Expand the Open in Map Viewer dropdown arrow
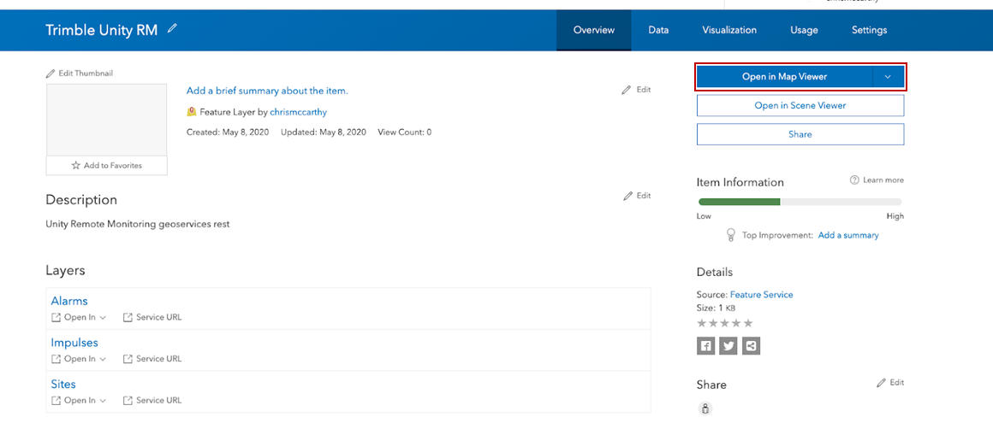The image size is (993, 429). coord(888,77)
